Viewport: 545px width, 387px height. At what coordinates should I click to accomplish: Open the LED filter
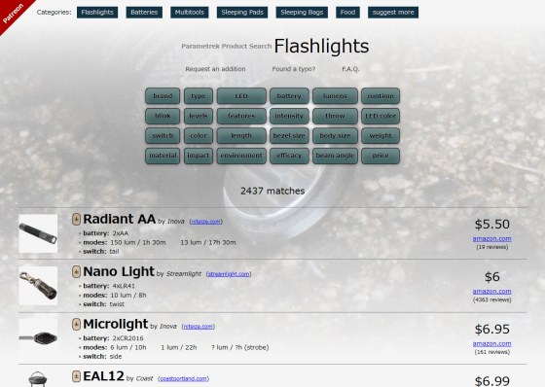241,96
